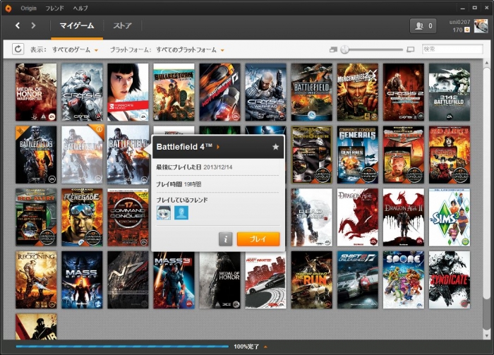Image resolution: width=494 pixels, height=355 pixels.
Task: Select the faded Battlefield 4 cover
Action: tap(82, 155)
